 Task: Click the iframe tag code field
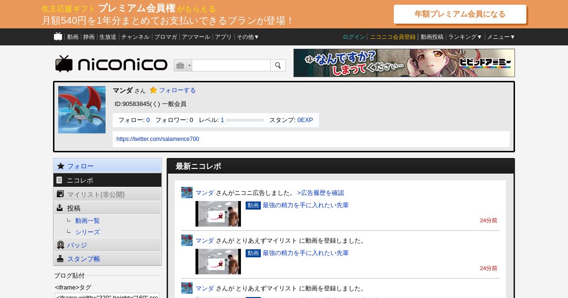pyautogui.click(x=107, y=296)
